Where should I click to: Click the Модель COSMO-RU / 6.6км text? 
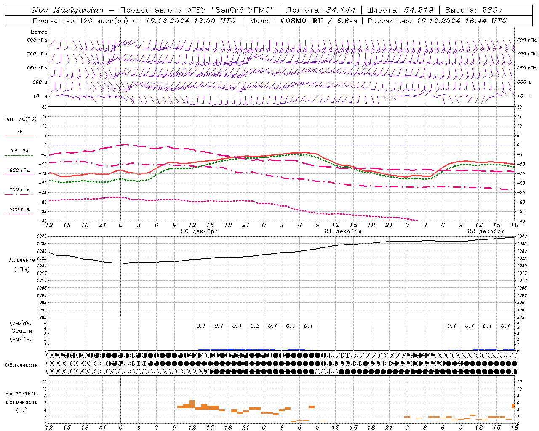(303, 21)
